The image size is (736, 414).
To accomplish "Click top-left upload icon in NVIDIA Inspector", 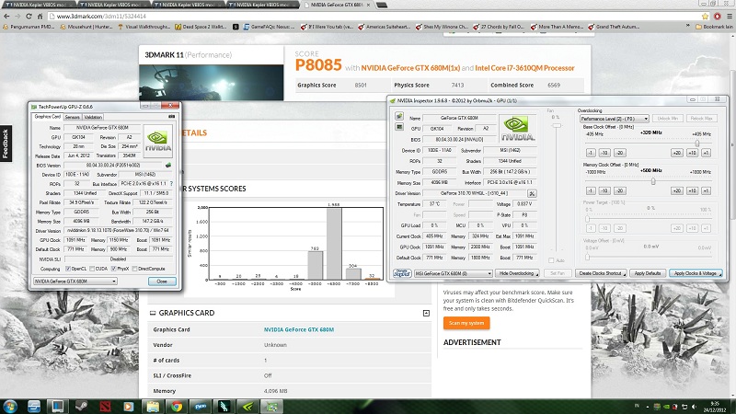I will 399,116.
